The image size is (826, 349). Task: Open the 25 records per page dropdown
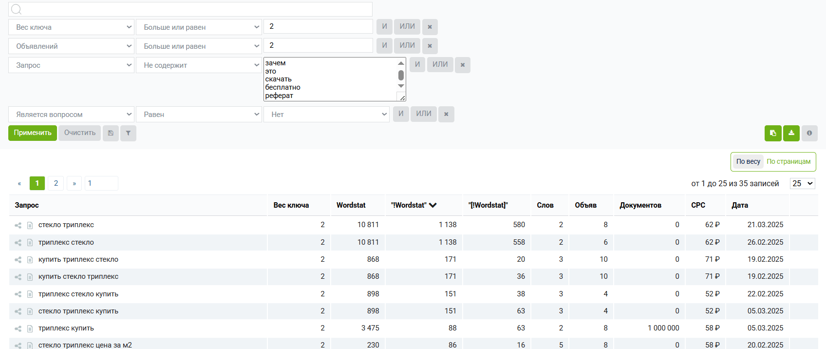tap(802, 183)
